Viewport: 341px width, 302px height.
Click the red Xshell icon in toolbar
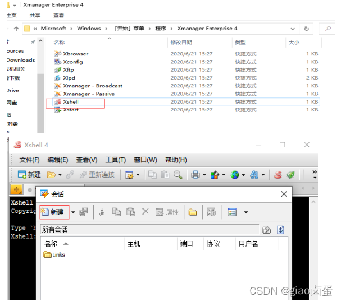point(278,175)
